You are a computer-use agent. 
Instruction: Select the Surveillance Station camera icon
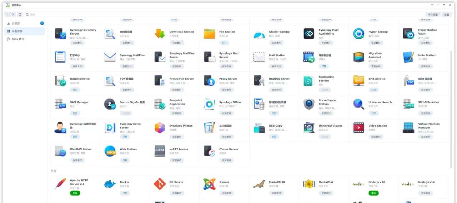pos(309,104)
